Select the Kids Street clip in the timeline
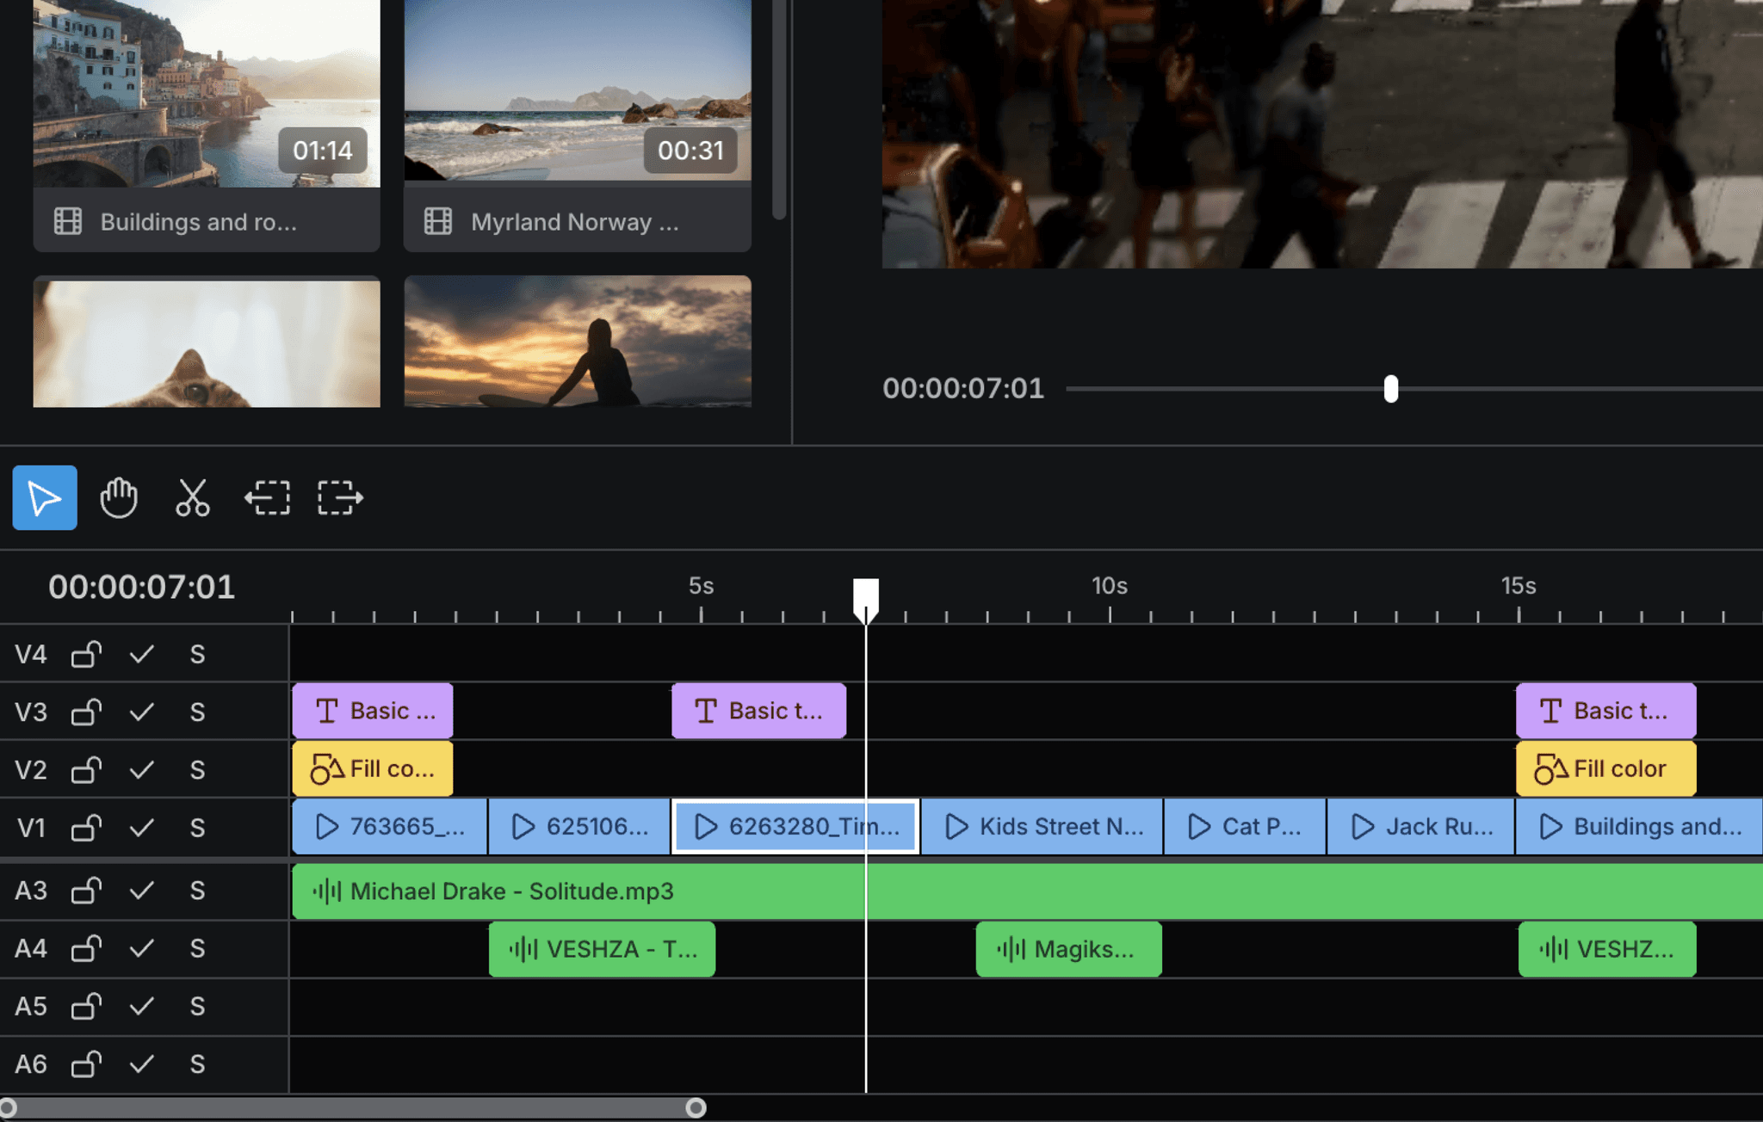Viewport: 1763px width, 1122px height. (1042, 826)
